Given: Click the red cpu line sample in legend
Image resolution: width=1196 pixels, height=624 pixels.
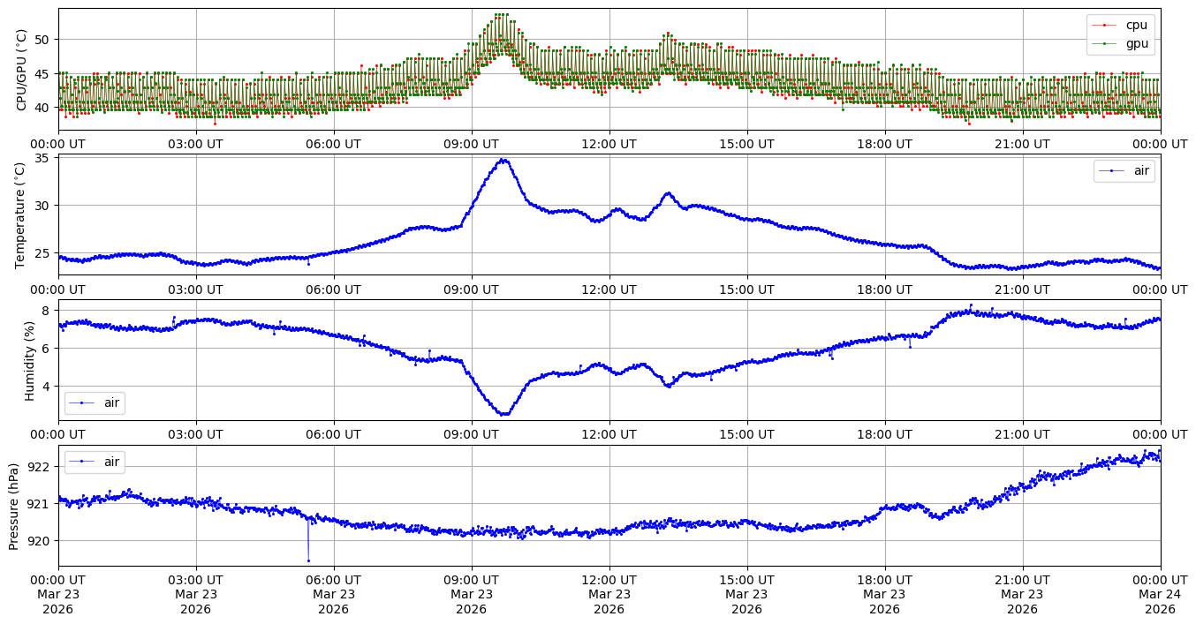Looking at the screenshot, I should coord(1108,25).
